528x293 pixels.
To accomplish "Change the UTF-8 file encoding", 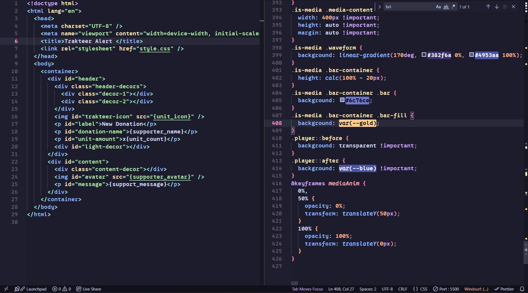I will pos(387,289).
